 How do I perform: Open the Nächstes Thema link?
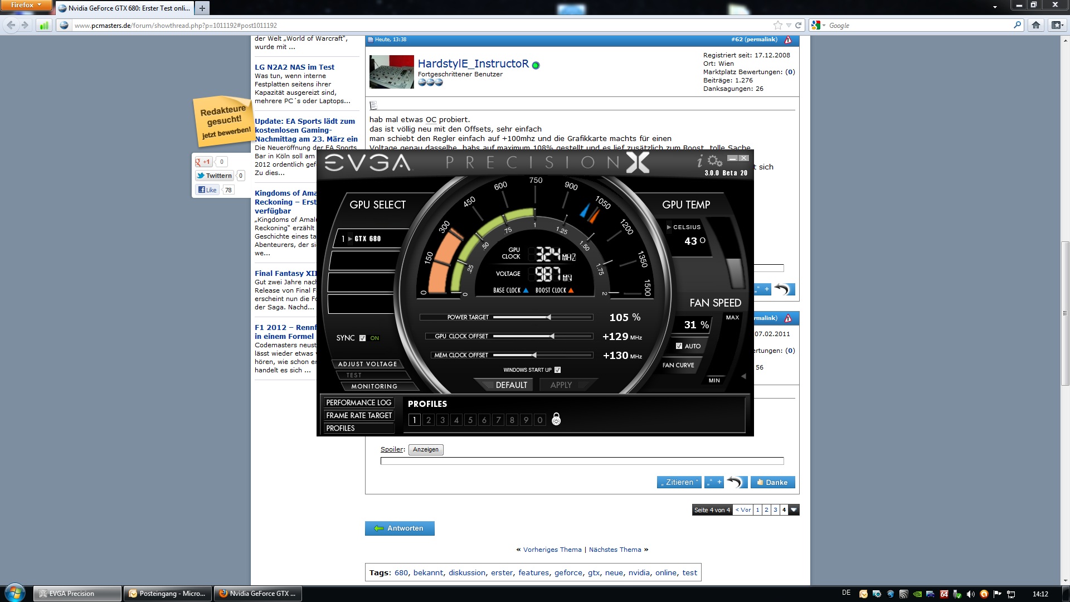(x=615, y=550)
